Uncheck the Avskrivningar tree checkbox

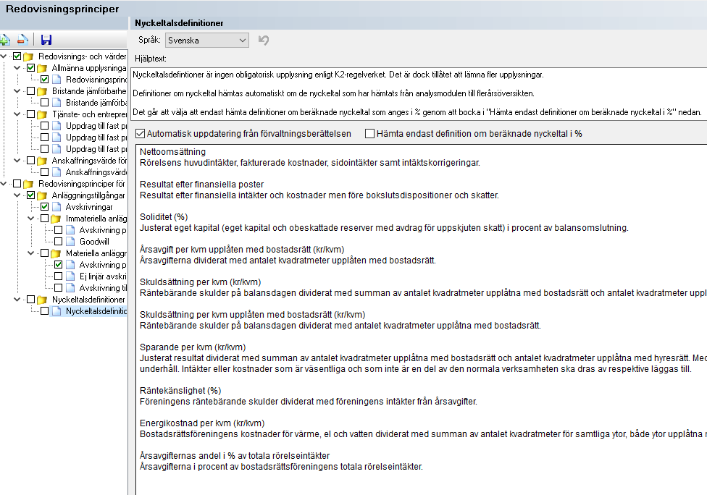[x=45, y=207]
